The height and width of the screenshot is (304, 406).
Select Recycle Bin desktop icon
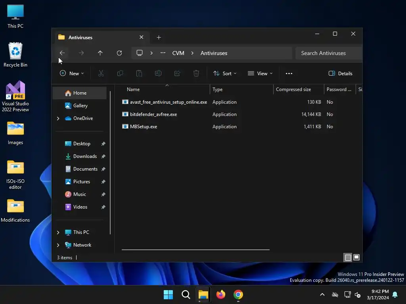click(15, 55)
